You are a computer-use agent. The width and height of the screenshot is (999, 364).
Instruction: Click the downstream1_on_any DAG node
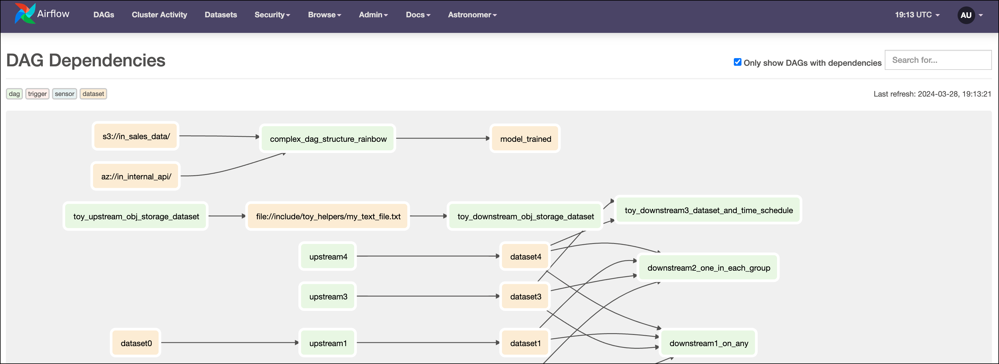[708, 343]
